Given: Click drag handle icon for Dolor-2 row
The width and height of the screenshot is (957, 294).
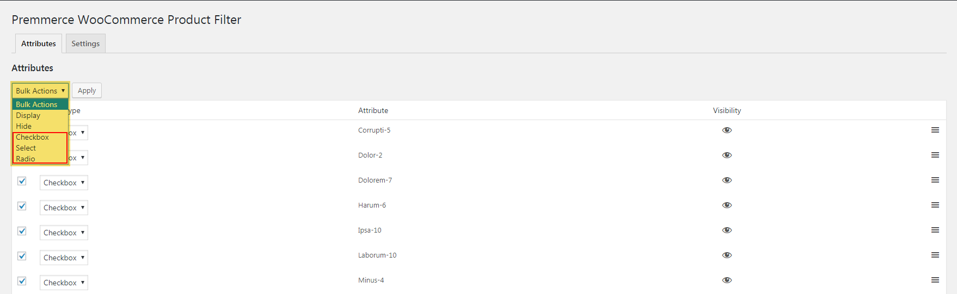Looking at the screenshot, I should (935, 155).
